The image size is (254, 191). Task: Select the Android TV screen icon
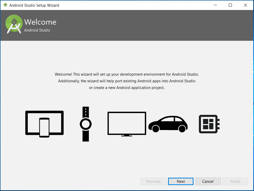[127, 124]
